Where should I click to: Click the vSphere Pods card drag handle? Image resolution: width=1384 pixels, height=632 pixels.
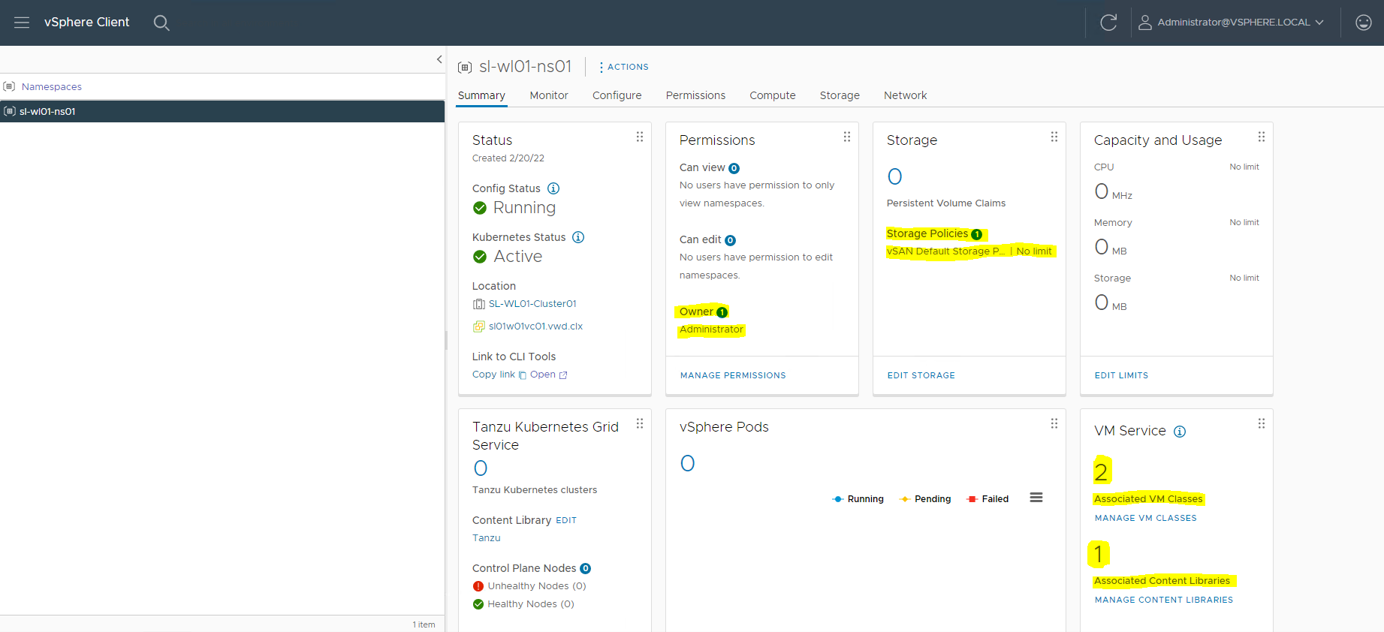pyautogui.click(x=1054, y=423)
